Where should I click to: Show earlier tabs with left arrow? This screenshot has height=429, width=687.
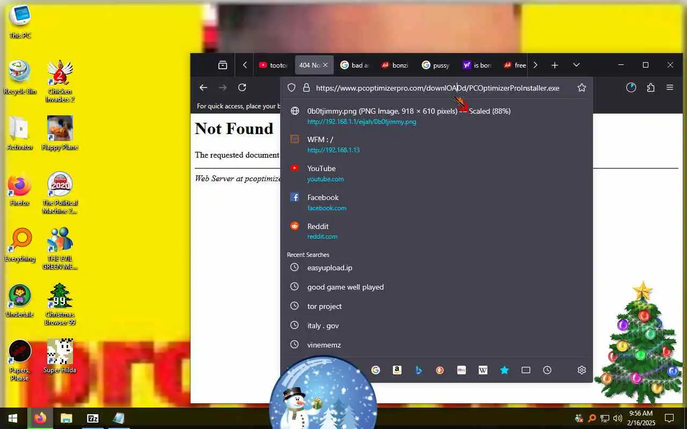245,65
